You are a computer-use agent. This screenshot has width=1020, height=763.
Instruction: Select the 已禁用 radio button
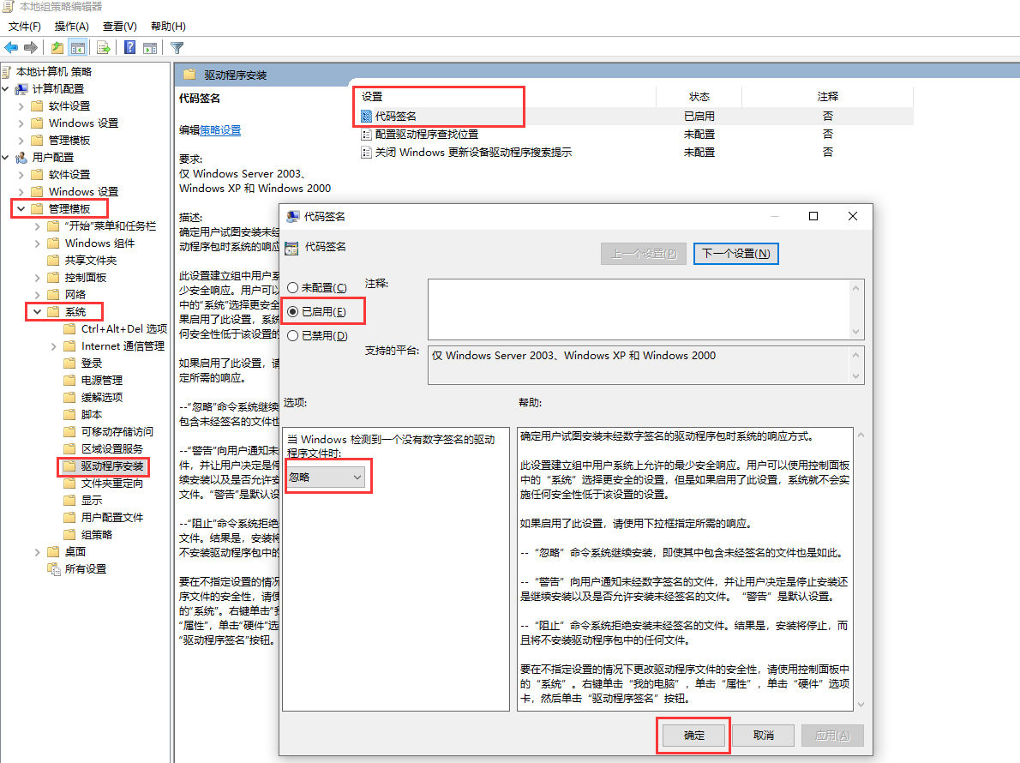(x=293, y=336)
